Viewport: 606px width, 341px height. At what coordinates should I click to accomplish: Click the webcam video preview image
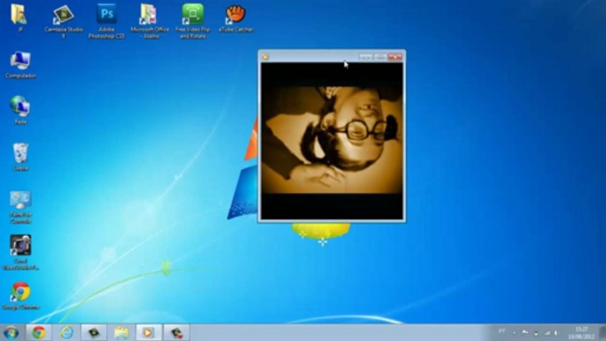click(332, 140)
